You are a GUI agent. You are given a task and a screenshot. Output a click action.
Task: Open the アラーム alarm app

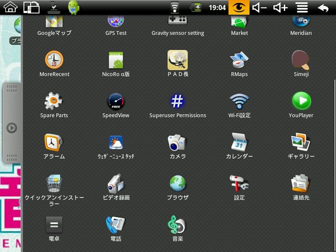(x=54, y=146)
